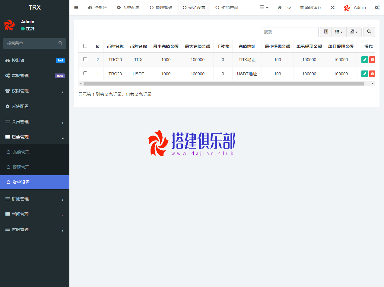
Task: Click the new badge on 常规管理
Action: (60, 76)
